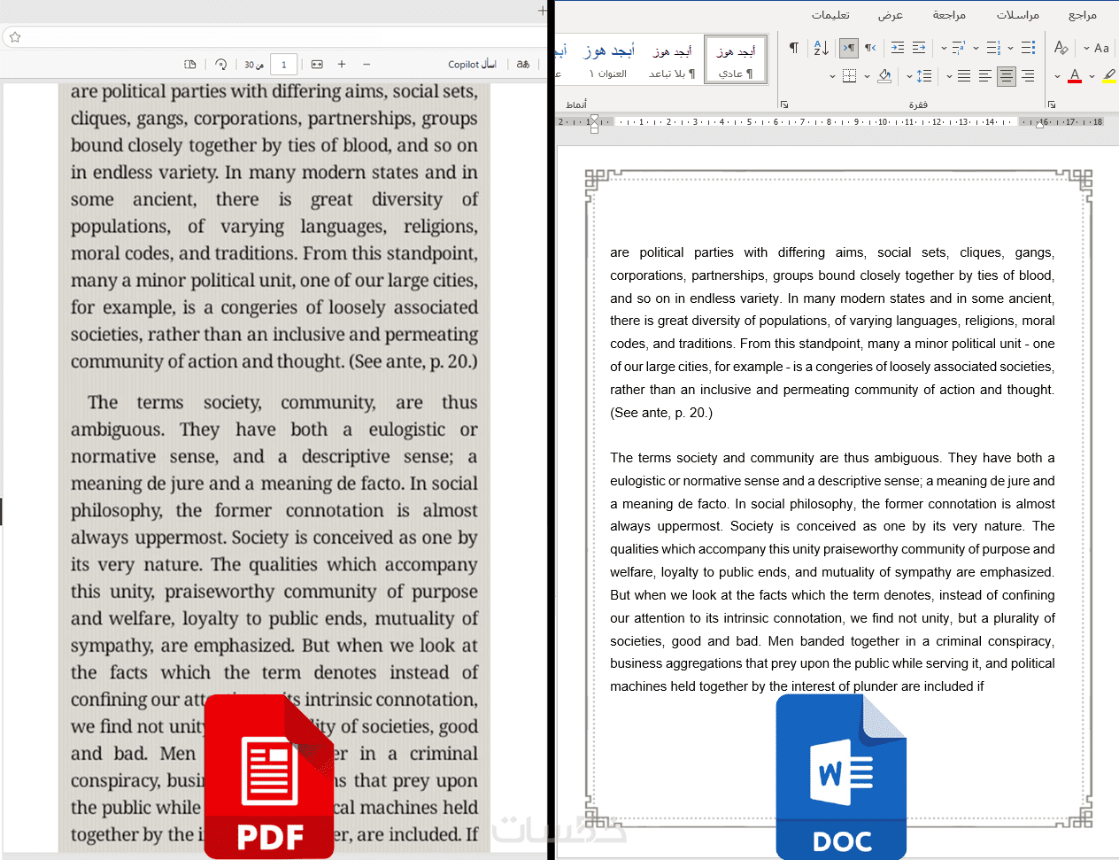Open paragraph settings dialog launcher
Image resolution: width=1119 pixels, height=860 pixels.
(784, 105)
